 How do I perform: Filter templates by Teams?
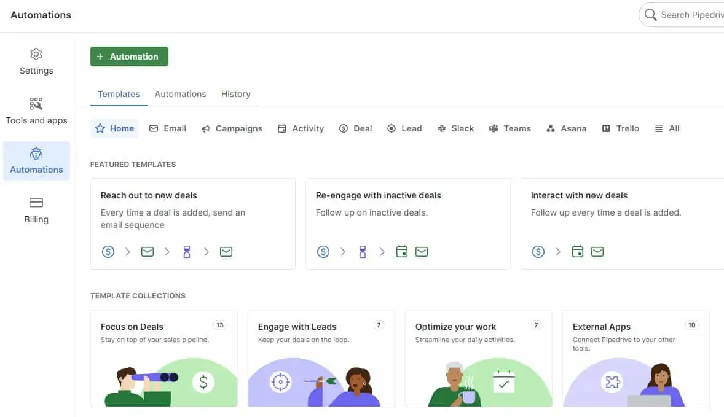tap(510, 129)
